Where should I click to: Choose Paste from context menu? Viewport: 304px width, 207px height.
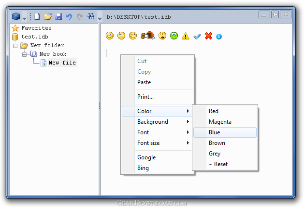[x=158, y=82]
